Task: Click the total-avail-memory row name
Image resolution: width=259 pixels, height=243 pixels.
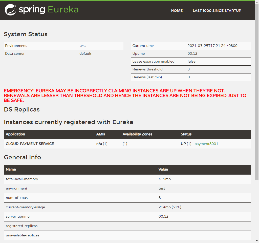Action: coord(22,179)
